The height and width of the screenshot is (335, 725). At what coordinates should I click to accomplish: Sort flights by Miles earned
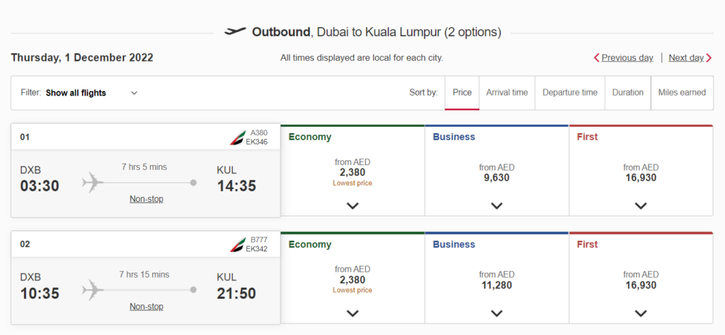682,93
